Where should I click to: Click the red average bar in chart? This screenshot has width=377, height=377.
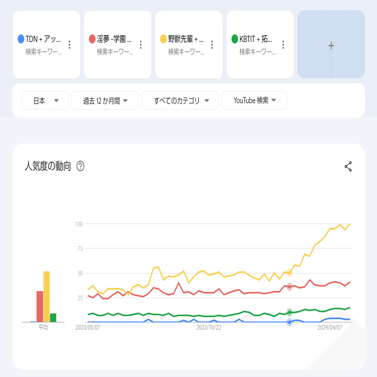(x=40, y=306)
